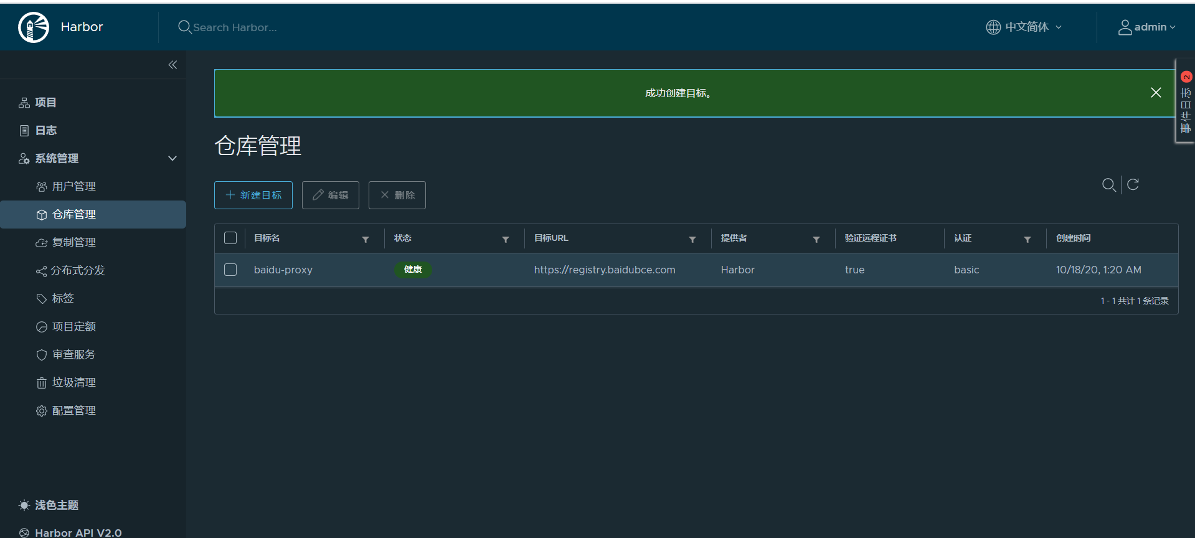Click the search magnifier icon in header
Viewport: 1195px width, 538px height.
[184, 27]
